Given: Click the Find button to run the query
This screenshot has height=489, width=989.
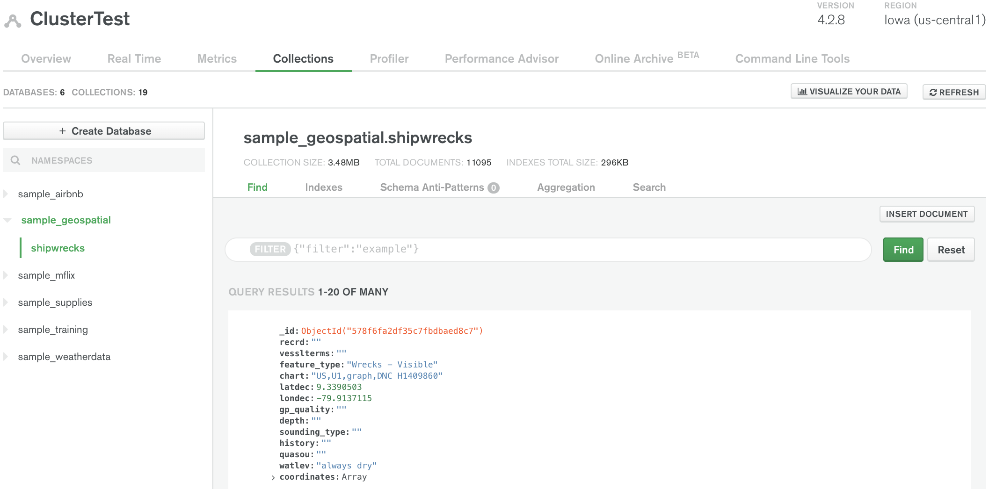Looking at the screenshot, I should click(902, 249).
